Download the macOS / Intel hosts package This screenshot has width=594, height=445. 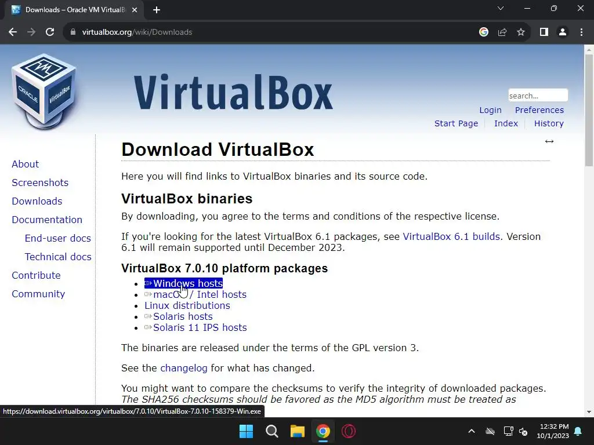click(195, 294)
